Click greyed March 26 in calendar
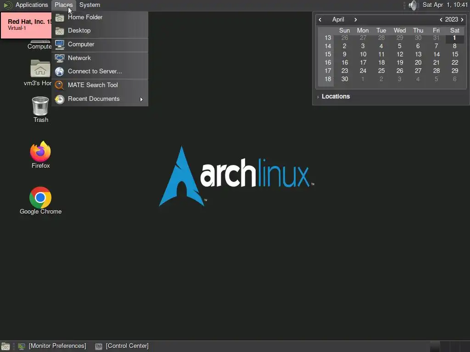Screen dimensions: 470x352 click(345, 38)
